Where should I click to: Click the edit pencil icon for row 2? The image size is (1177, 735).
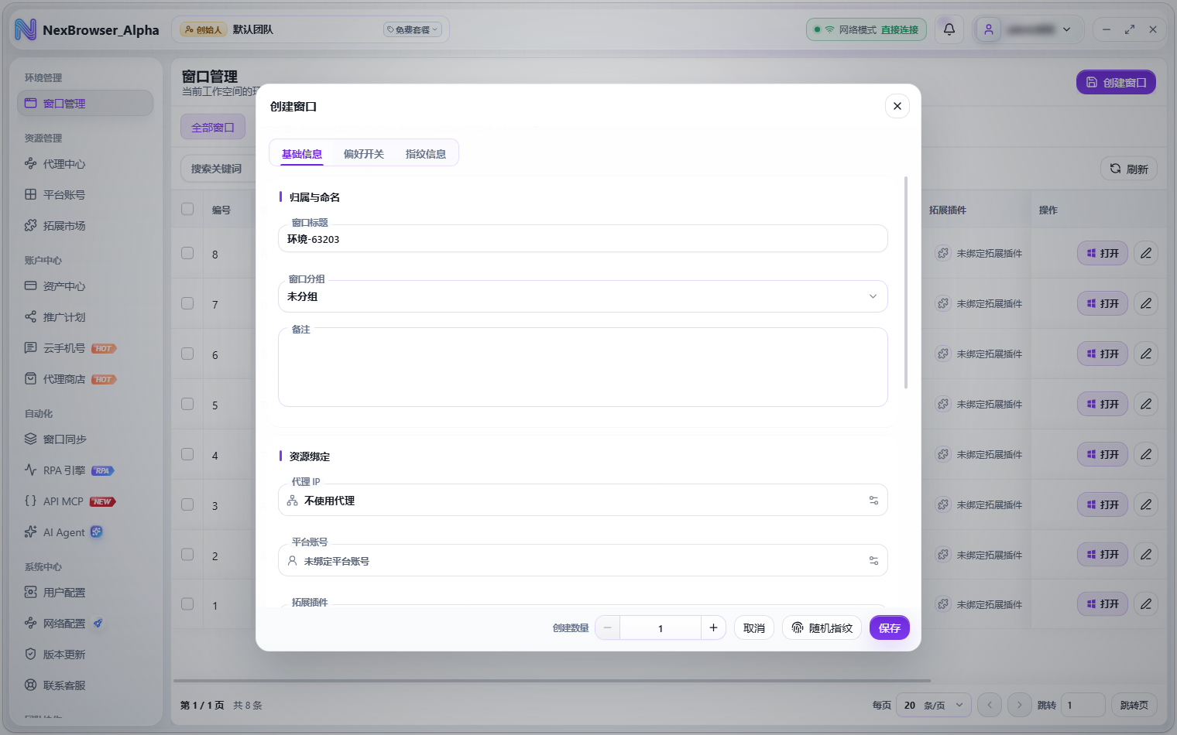point(1146,555)
